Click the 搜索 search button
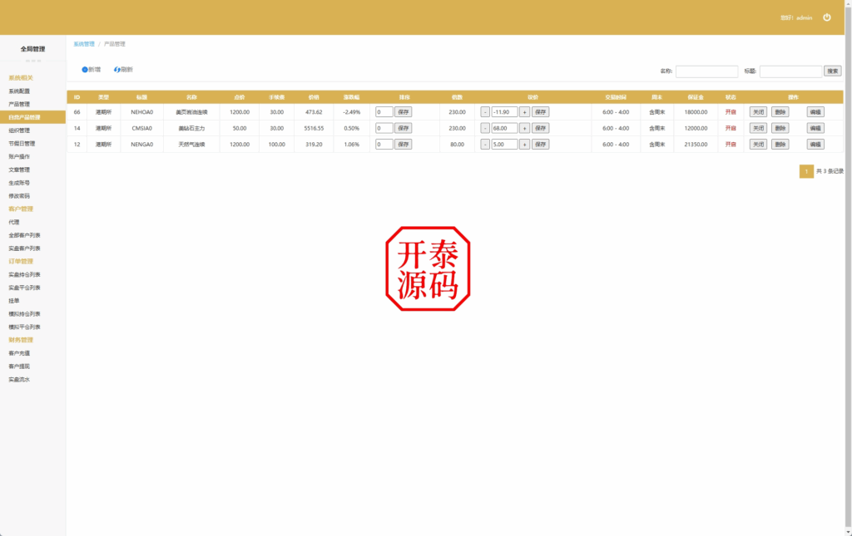 pyautogui.click(x=832, y=71)
